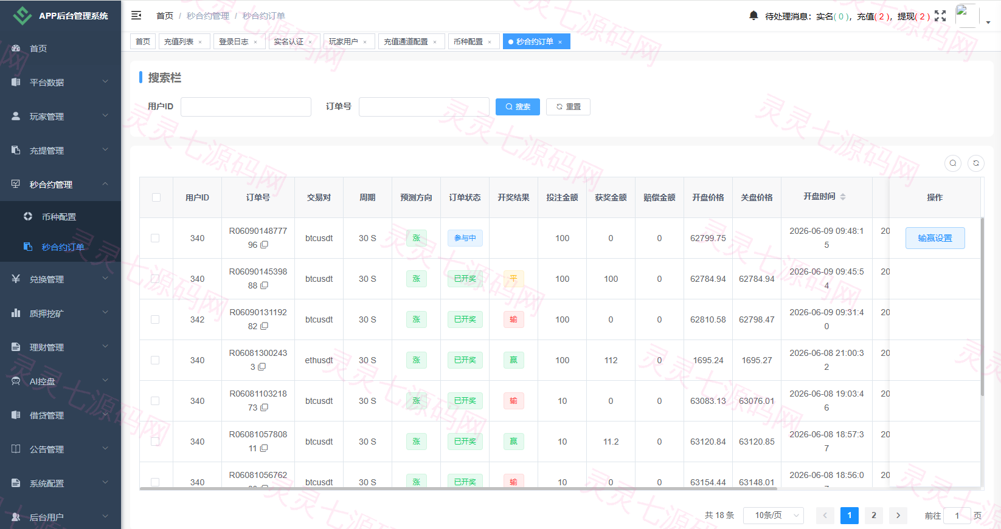This screenshot has width=1001, height=529.
Task: Focus the 订单号 input field
Action: tap(424, 107)
